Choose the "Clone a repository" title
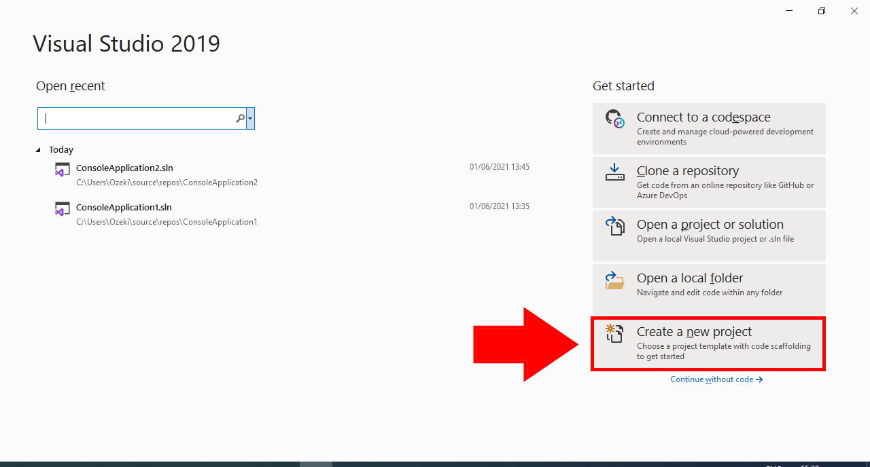 pos(688,171)
